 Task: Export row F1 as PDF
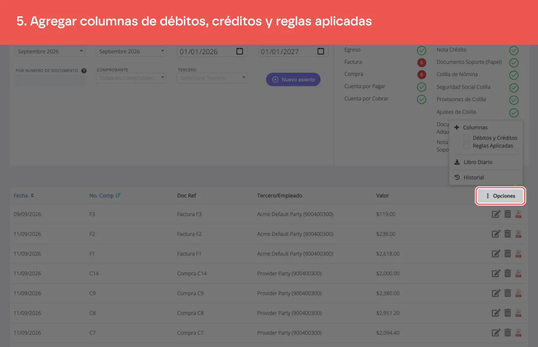point(519,253)
